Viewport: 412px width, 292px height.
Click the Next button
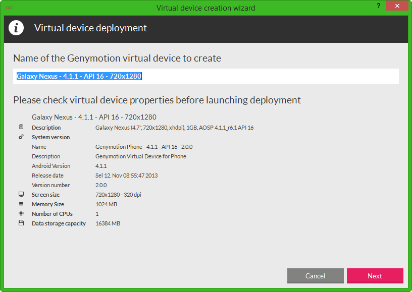click(x=375, y=276)
